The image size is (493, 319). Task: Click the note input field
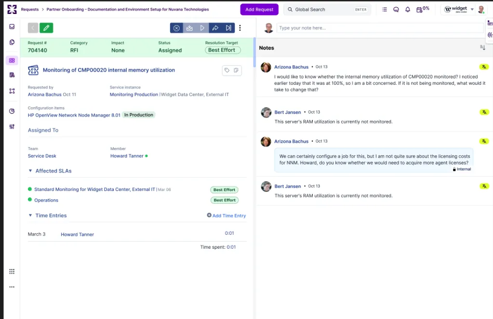(x=380, y=28)
